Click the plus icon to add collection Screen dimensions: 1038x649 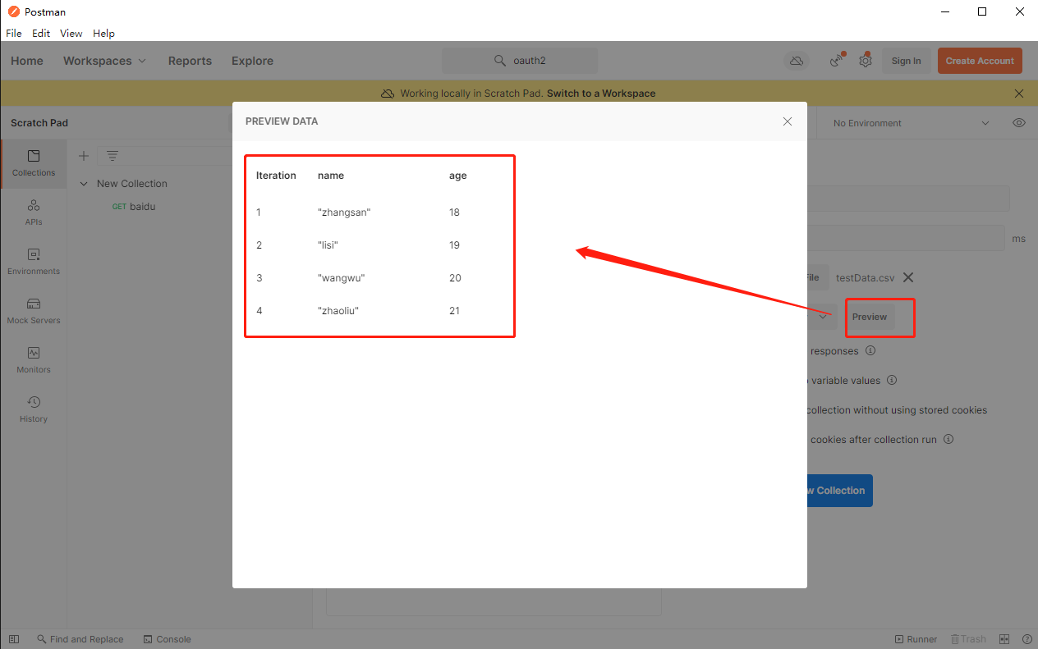click(x=83, y=156)
